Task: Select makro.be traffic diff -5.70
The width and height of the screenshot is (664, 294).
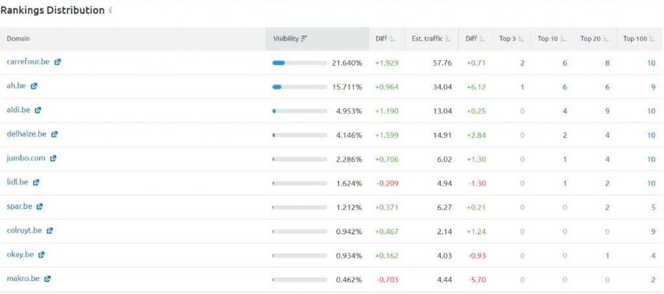Action: (x=477, y=280)
